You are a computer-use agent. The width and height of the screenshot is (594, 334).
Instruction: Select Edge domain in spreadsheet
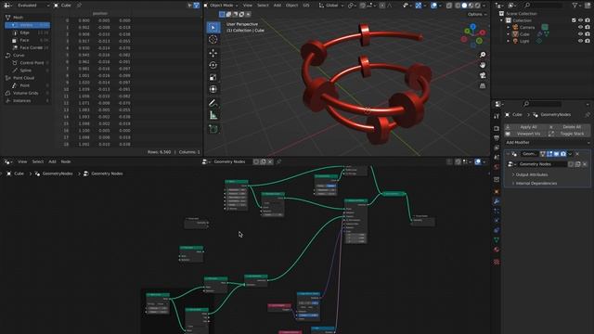click(x=27, y=32)
